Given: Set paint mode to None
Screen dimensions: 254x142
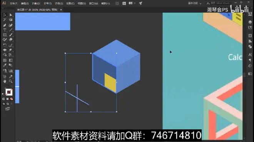Looking at the screenshot, I should click(x=12, y=99).
